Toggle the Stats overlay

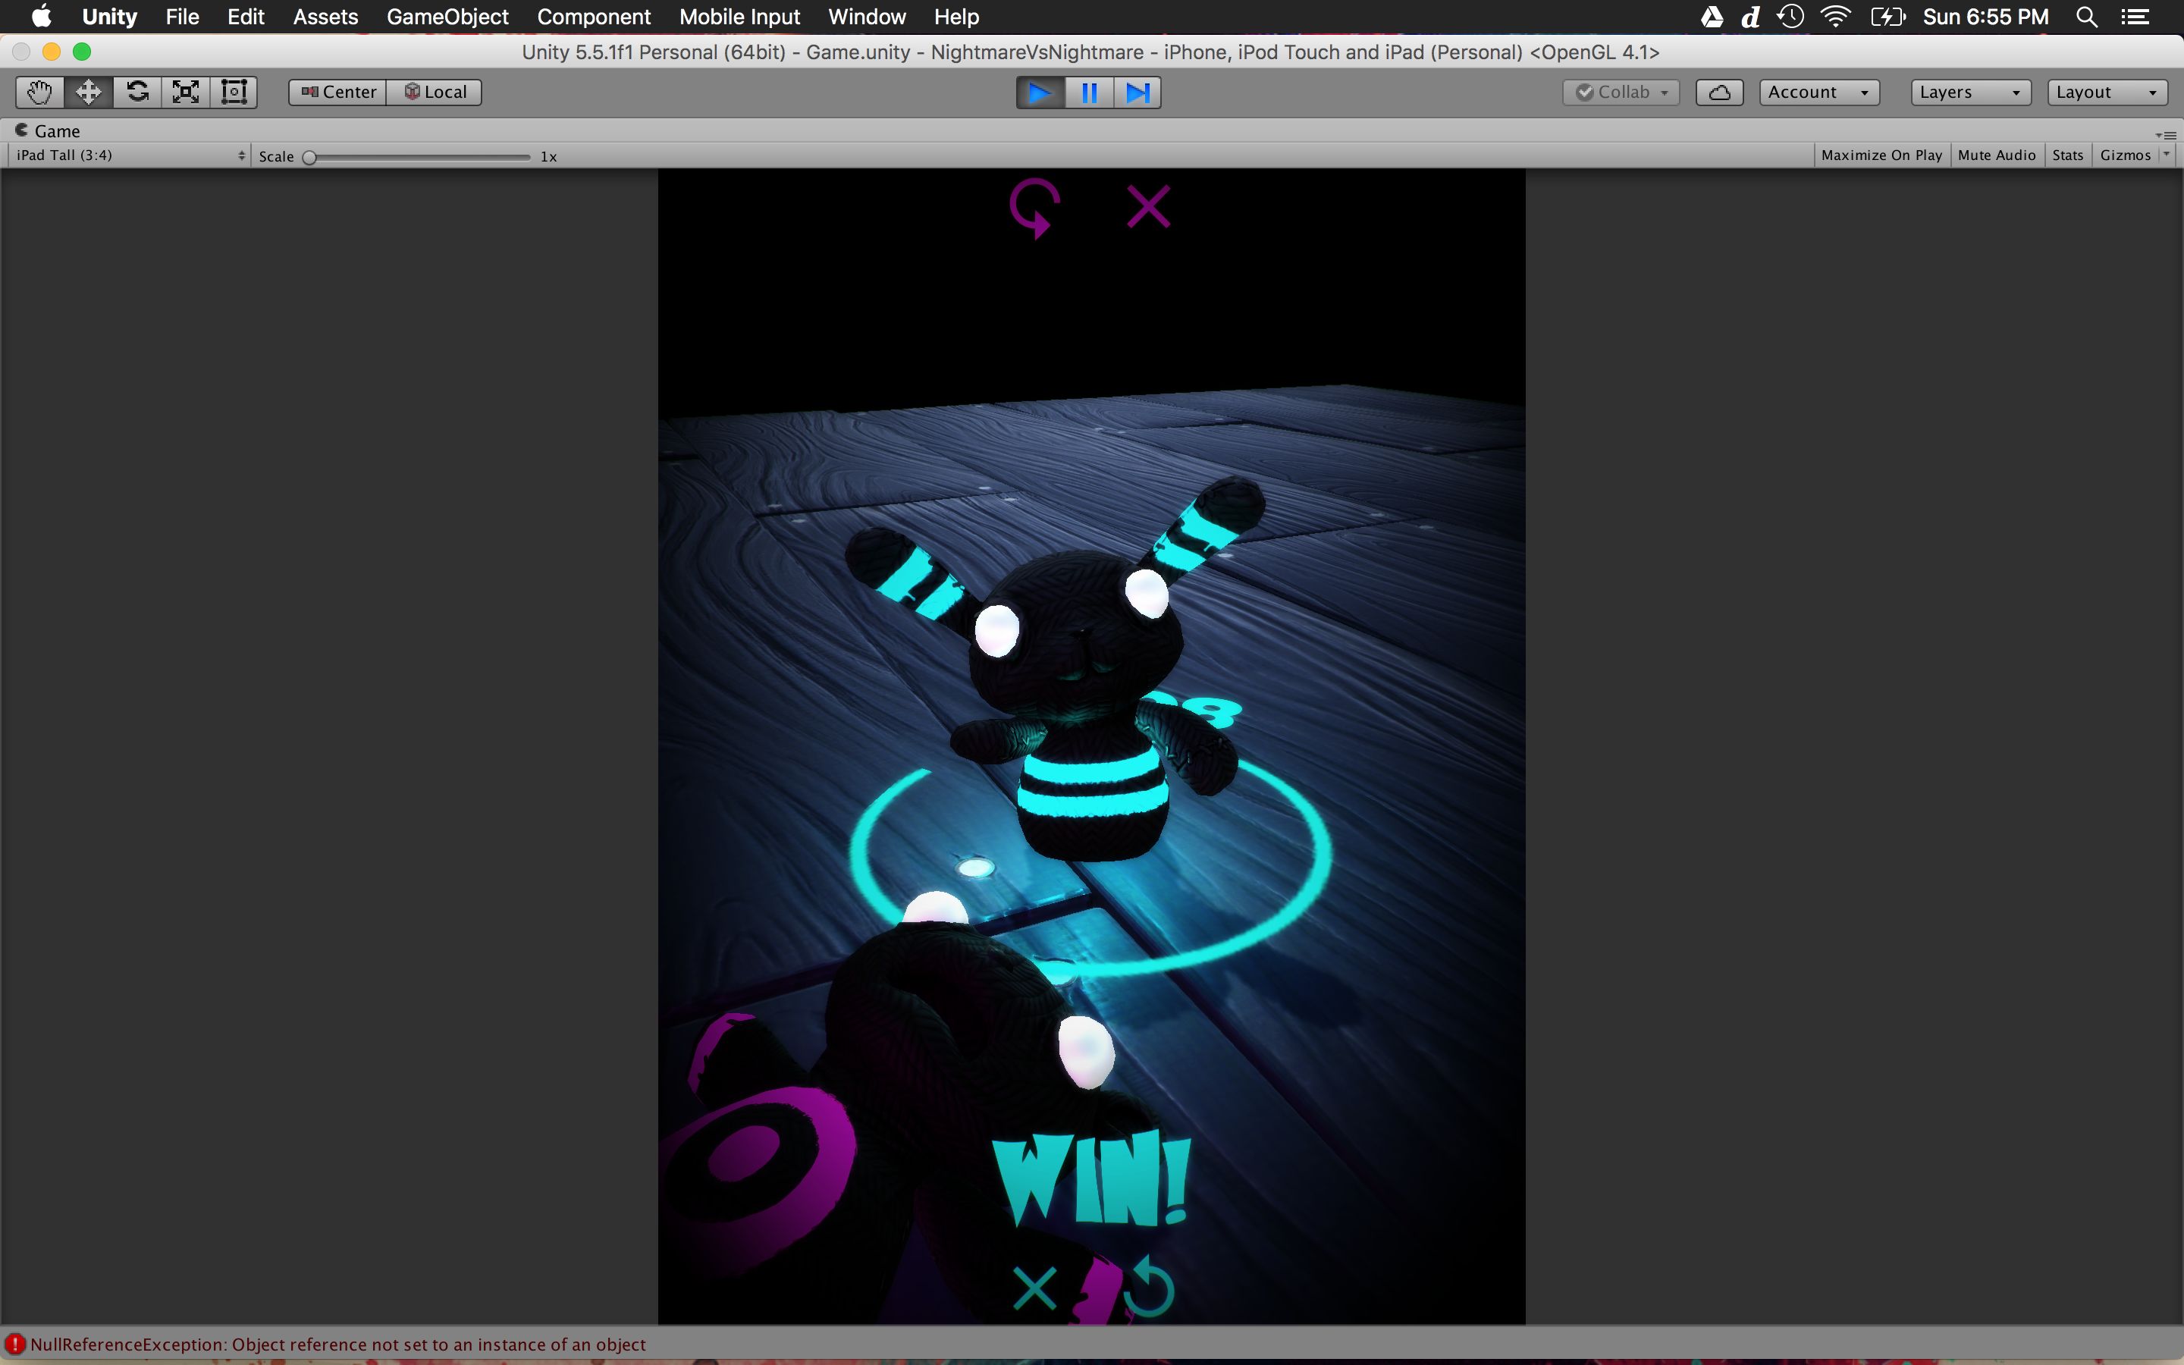coord(2066,155)
